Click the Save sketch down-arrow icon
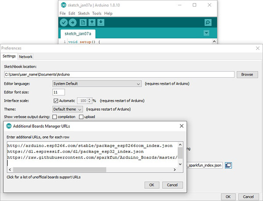This screenshot has width=263, height=201. pyautogui.click(x=101, y=22)
